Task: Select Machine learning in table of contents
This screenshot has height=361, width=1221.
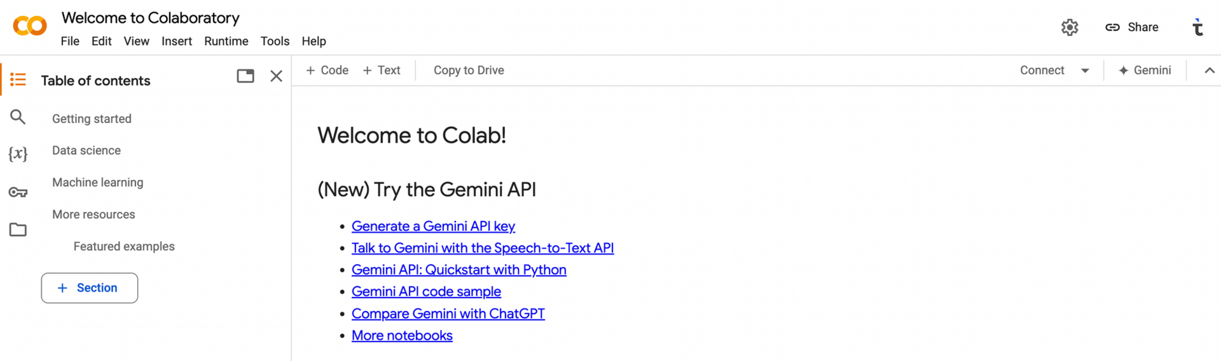Action: pos(98,183)
